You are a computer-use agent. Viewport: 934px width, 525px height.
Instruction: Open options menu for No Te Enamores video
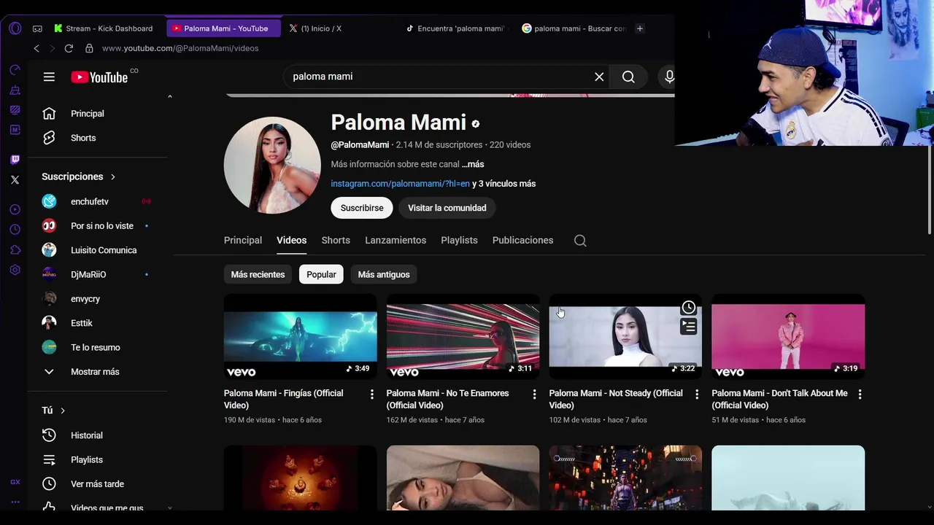tap(534, 394)
